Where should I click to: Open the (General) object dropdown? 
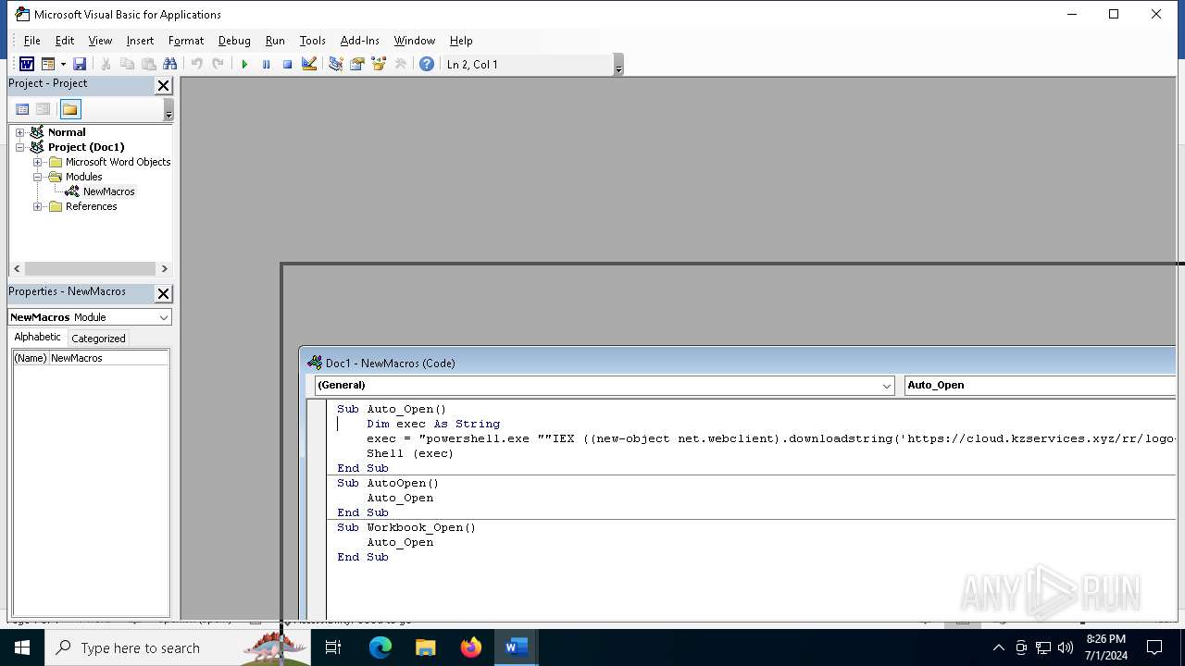click(886, 386)
